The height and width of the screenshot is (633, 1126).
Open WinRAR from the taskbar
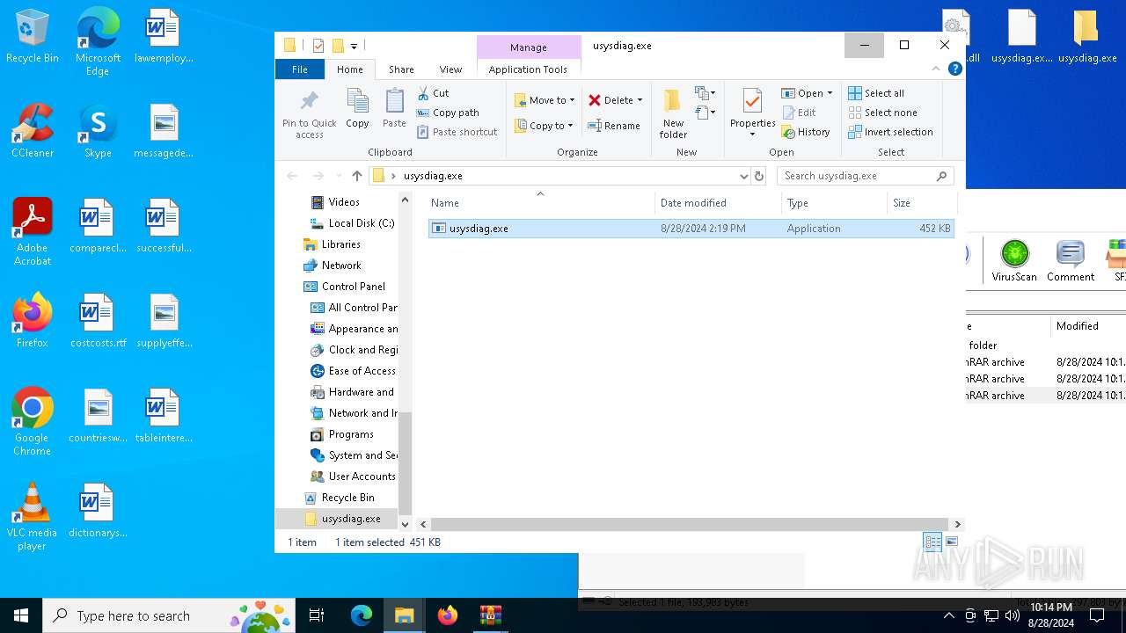pyautogui.click(x=490, y=615)
